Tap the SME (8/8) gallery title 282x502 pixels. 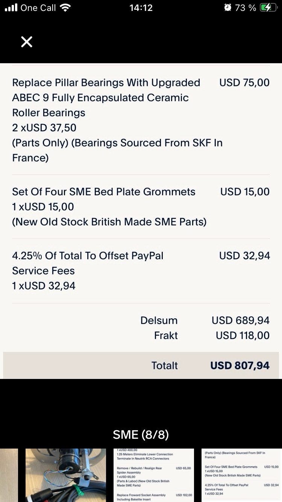pos(141,435)
